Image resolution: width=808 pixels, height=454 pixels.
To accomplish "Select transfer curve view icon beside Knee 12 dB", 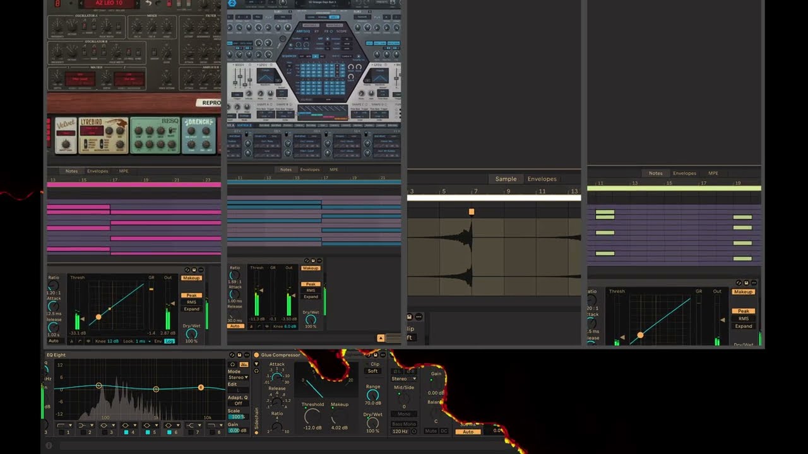I will pos(80,341).
